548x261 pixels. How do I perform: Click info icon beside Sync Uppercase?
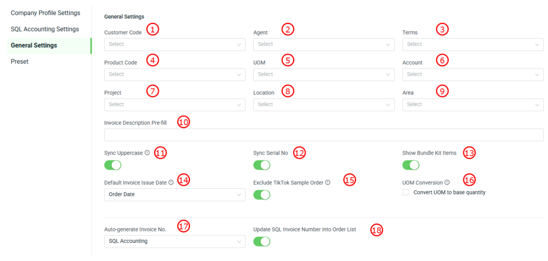point(147,153)
